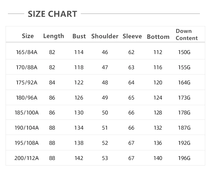Select the Length column header

54,36
